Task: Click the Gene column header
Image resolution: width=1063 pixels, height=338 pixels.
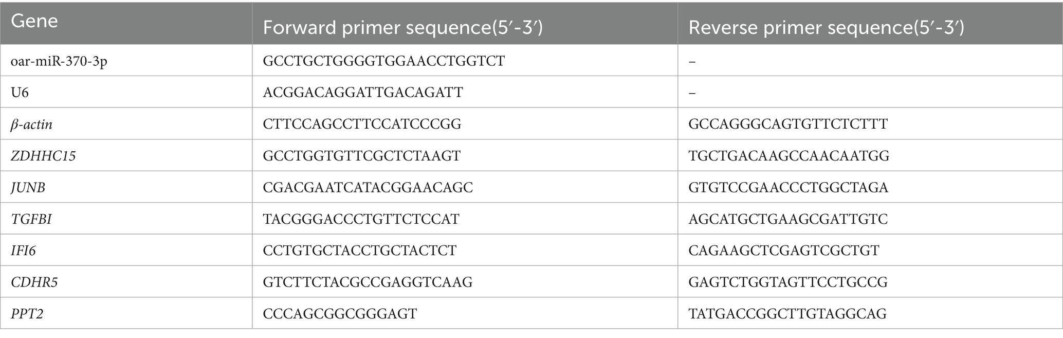Action: point(34,22)
